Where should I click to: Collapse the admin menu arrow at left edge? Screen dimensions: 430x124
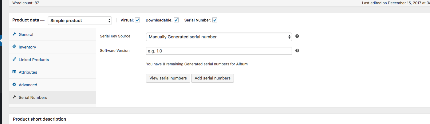[x=1, y=40]
